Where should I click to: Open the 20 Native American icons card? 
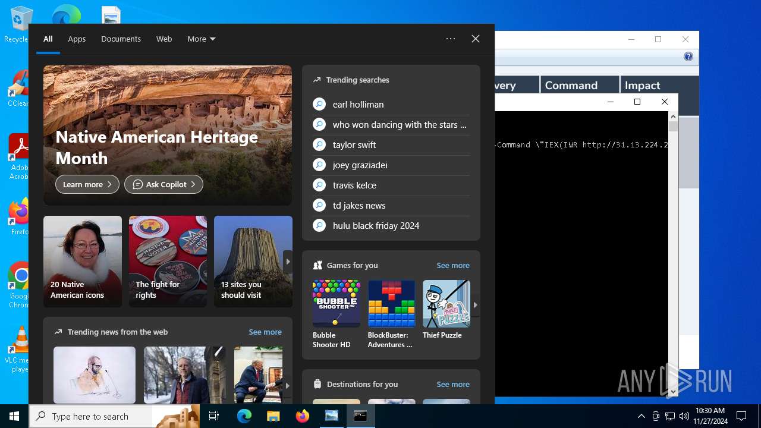[83, 262]
